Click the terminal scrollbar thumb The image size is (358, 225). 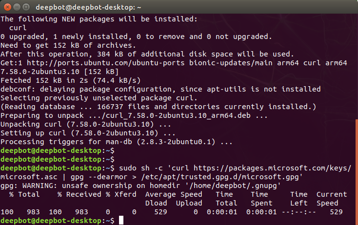point(357,171)
